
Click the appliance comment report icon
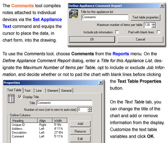[74, 14]
